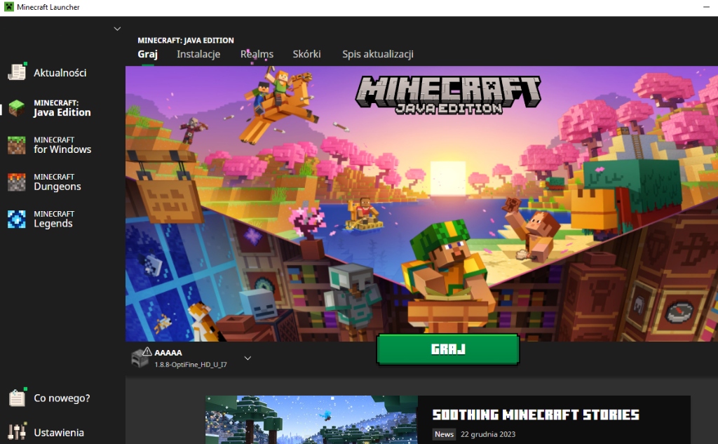Screen dimensions: 718x444
Task: Open the Soothing Minecraft Stories headline
Action: click(x=536, y=415)
